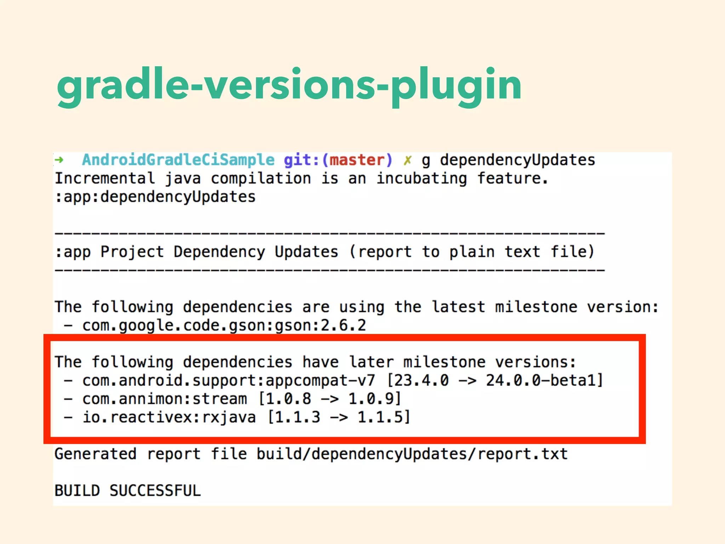
Task: Click the "BUILD SUCCESSFUL" text
Action: coord(128,491)
